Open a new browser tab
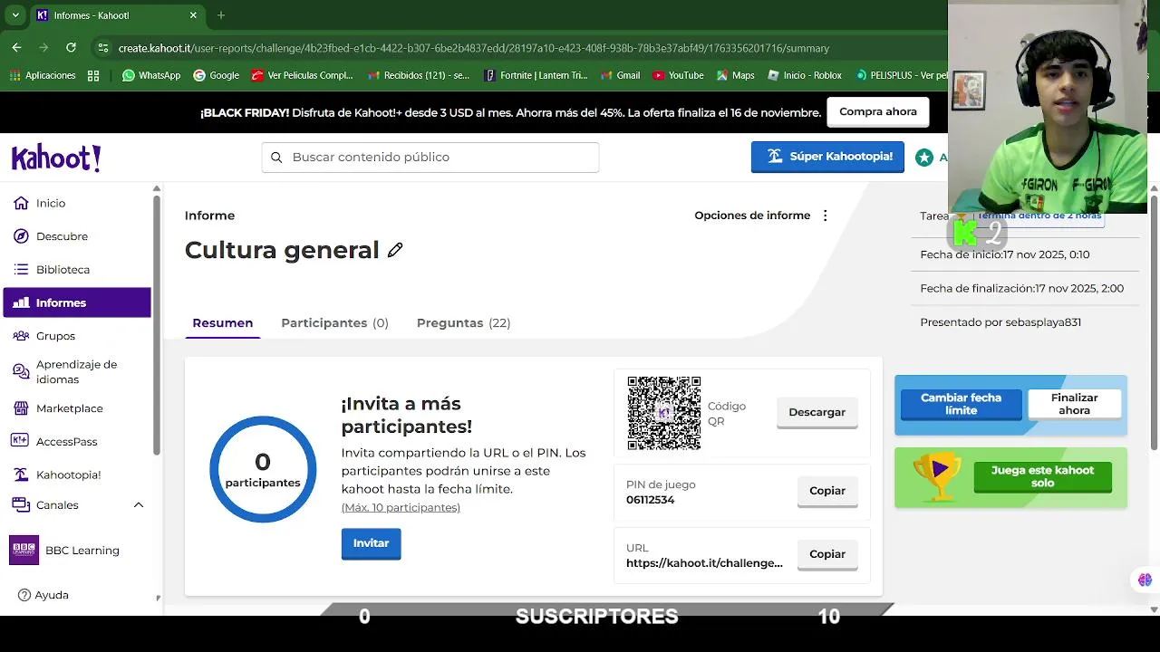Viewport: 1160px width, 652px height. [221, 15]
